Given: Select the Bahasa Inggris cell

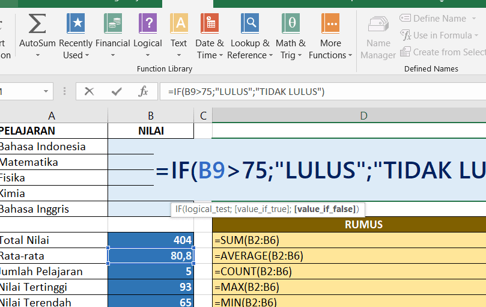Looking at the screenshot, I should (x=53, y=208).
